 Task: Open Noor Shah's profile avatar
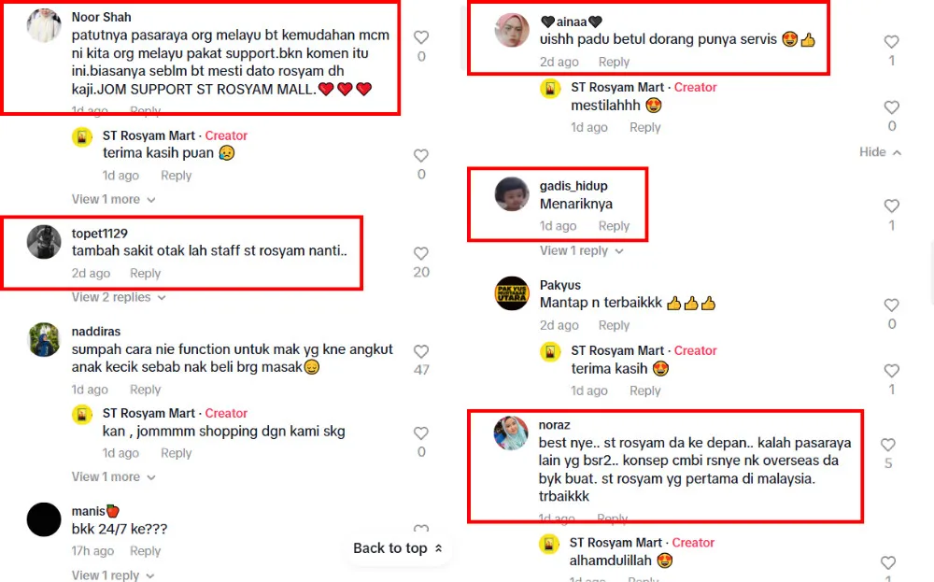click(x=44, y=25)
